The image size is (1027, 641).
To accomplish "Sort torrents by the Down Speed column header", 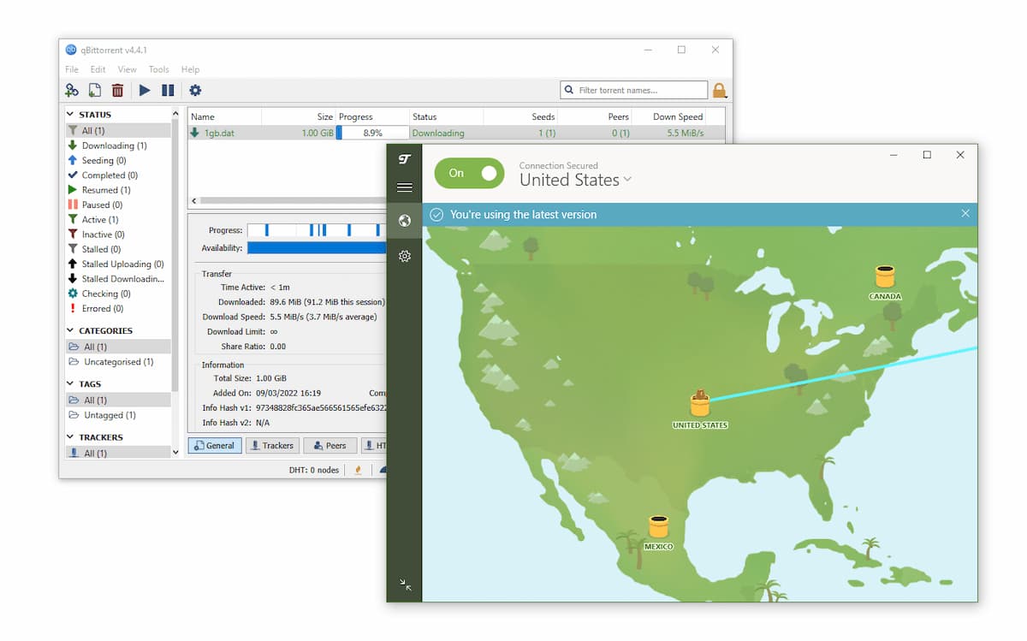I will 669,116.
